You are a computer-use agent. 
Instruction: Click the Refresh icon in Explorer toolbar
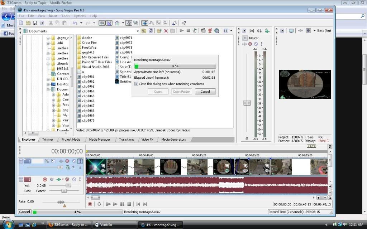(x=151, y=31)
